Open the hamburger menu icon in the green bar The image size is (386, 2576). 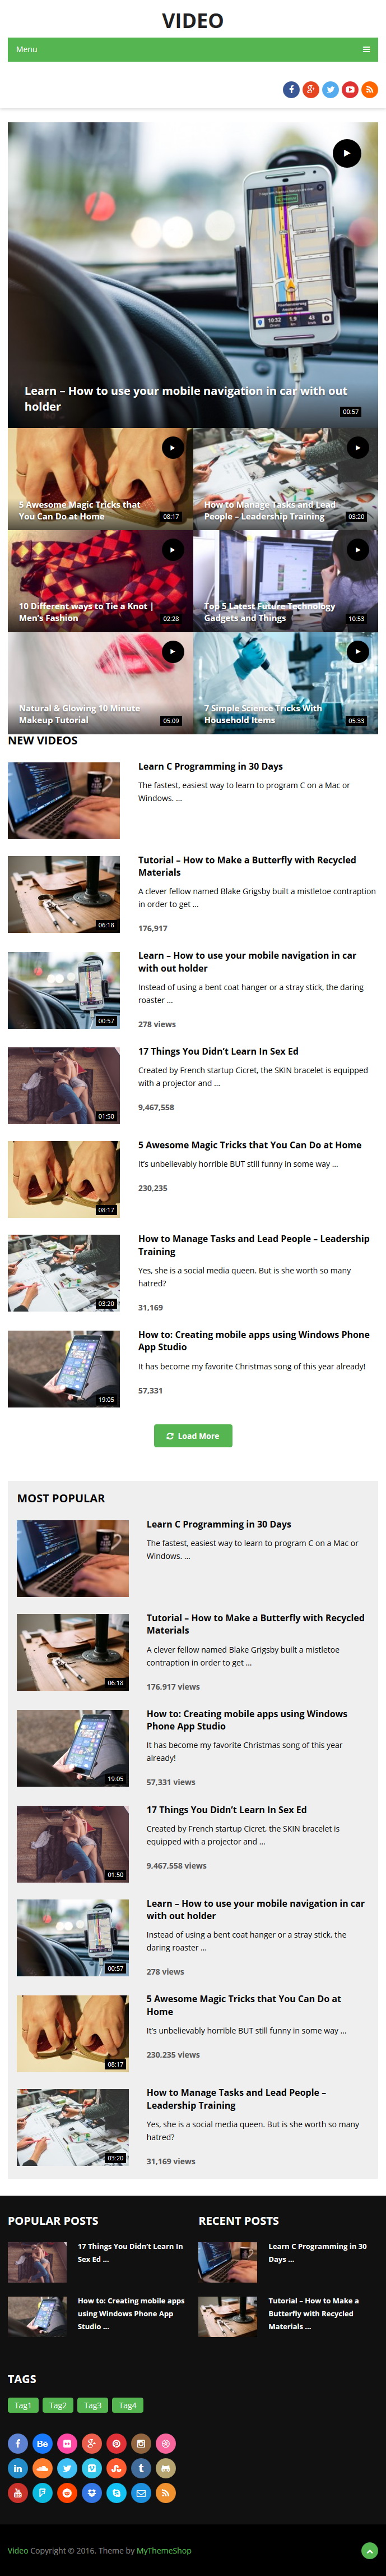(x=366, y=49)
